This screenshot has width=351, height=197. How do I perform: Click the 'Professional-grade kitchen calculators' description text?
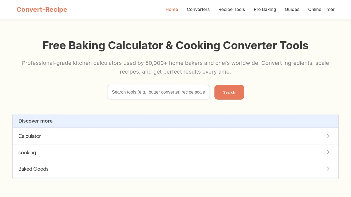175,67
